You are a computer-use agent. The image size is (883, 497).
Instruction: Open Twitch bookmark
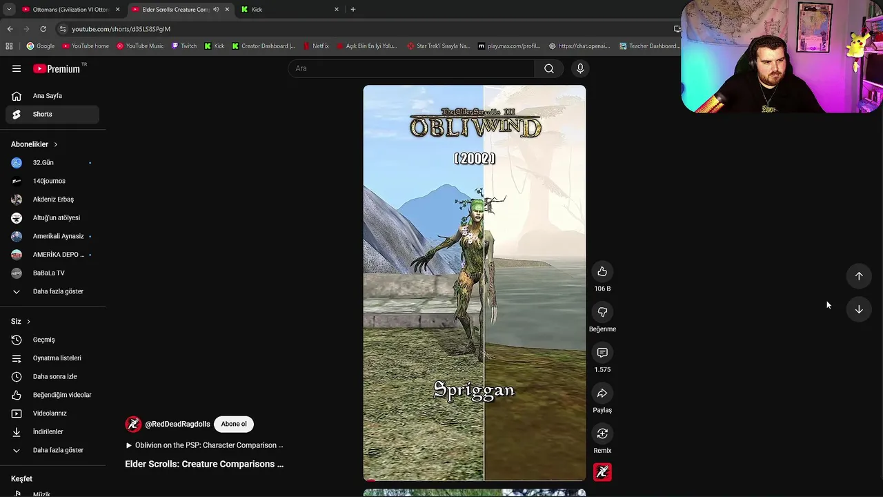click(x=184, y=46)
